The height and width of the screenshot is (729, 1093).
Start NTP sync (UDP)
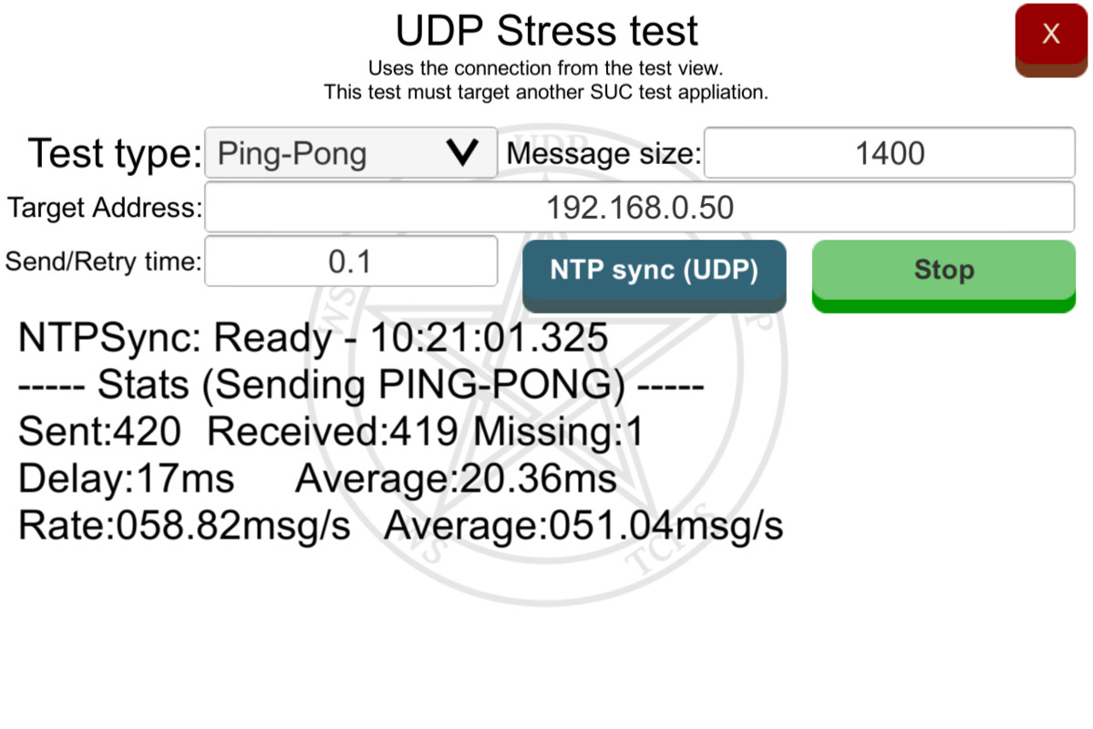click(654, 276)
